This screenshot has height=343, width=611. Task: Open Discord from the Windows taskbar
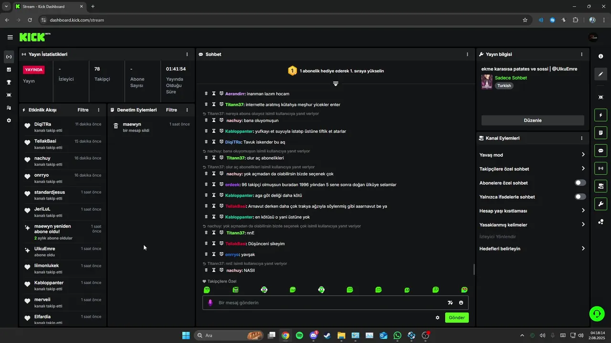pos(314,335)
